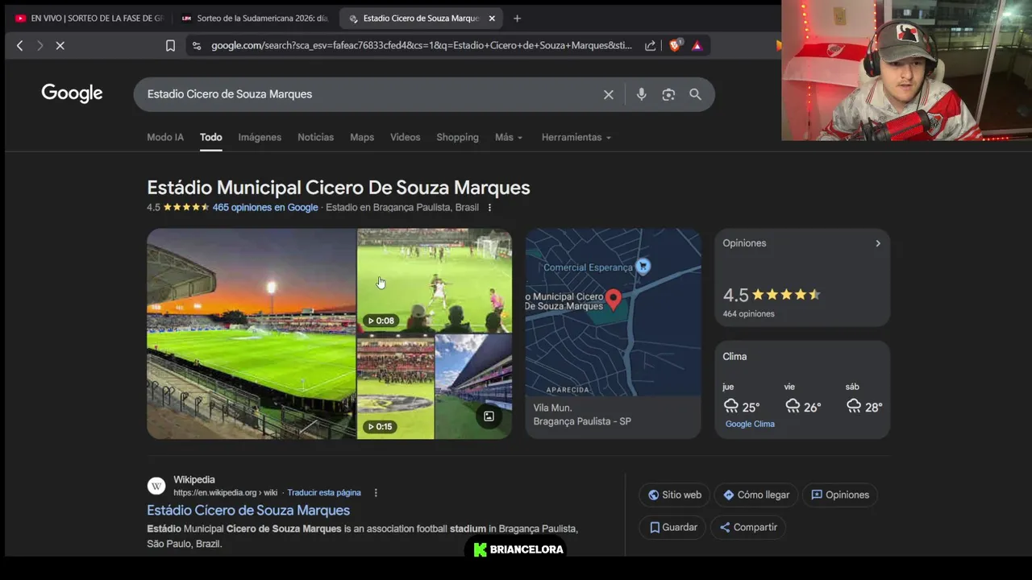Click the Todo search tab

click(x=211, y=137)
